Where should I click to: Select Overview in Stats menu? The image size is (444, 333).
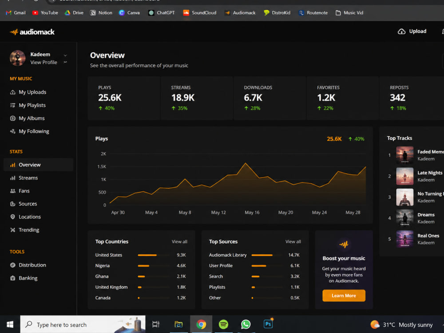click(x=39, y=165)
